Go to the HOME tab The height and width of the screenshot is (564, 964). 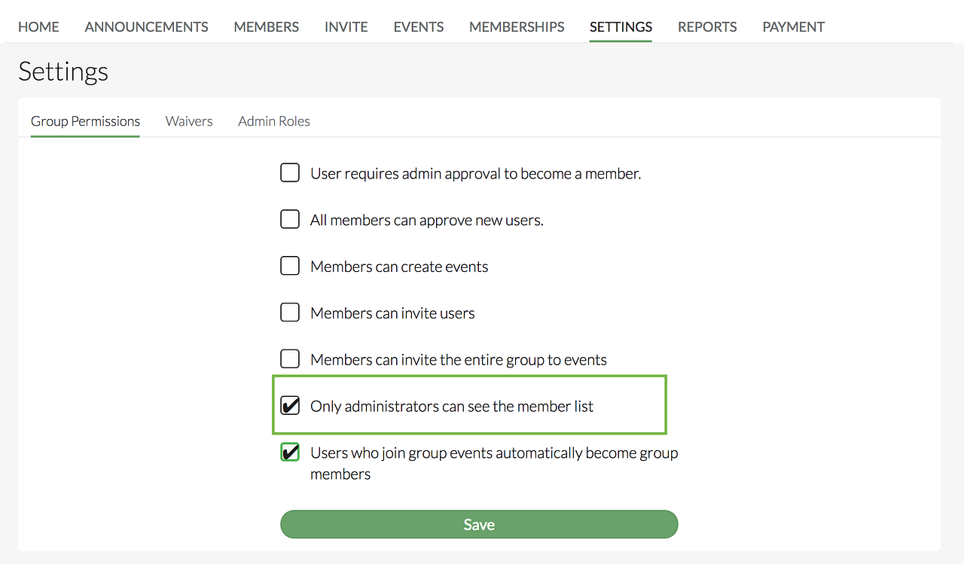pos(38,27)
